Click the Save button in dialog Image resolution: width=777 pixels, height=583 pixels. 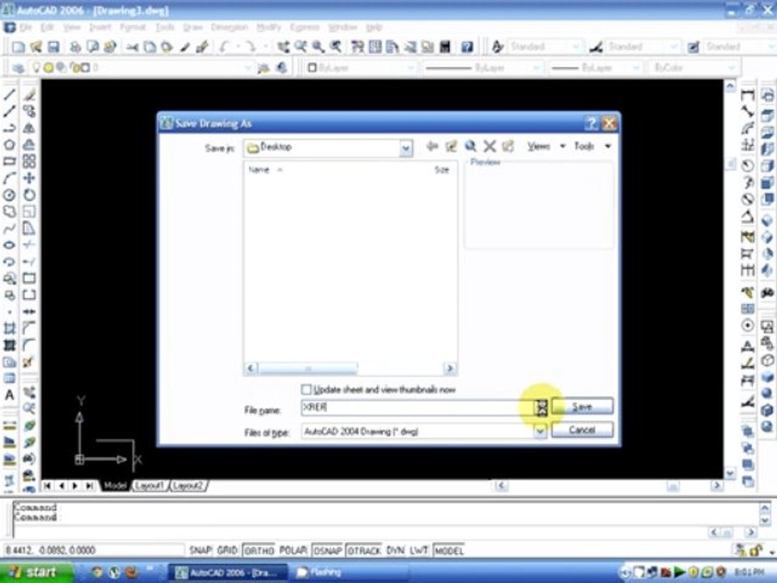[582, 406]
